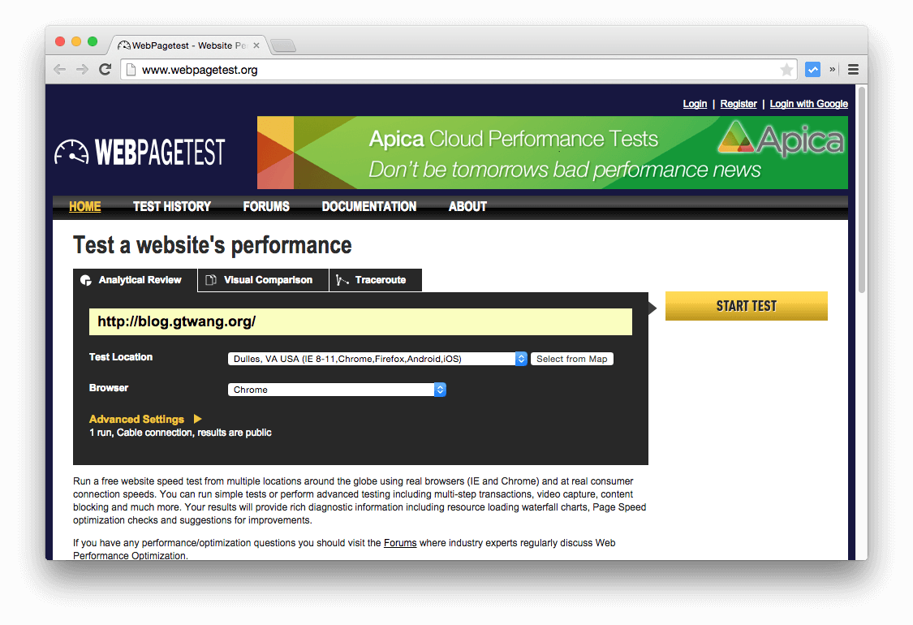Viewport: 913px width, 625px height.
Task: Click the globe icon on Analytical Review tab
Action: [87, 279]
